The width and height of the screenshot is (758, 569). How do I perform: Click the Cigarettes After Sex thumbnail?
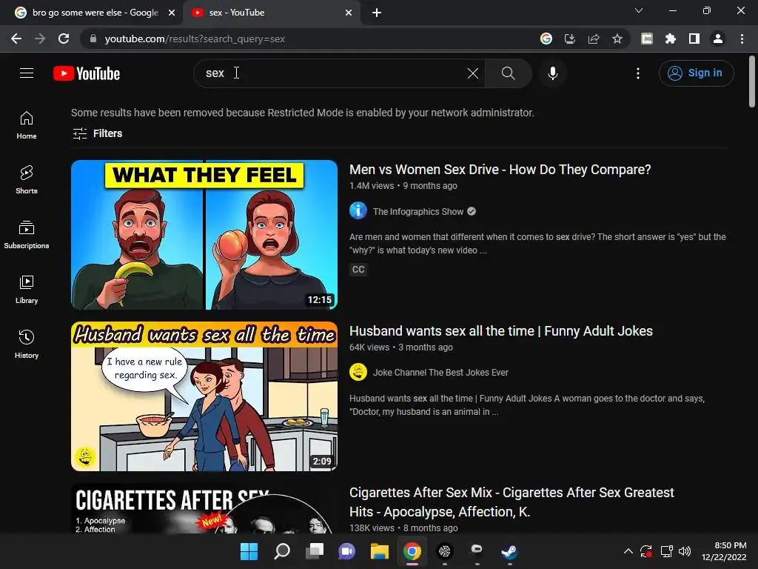pyautogui.click(x=204, y=508)
